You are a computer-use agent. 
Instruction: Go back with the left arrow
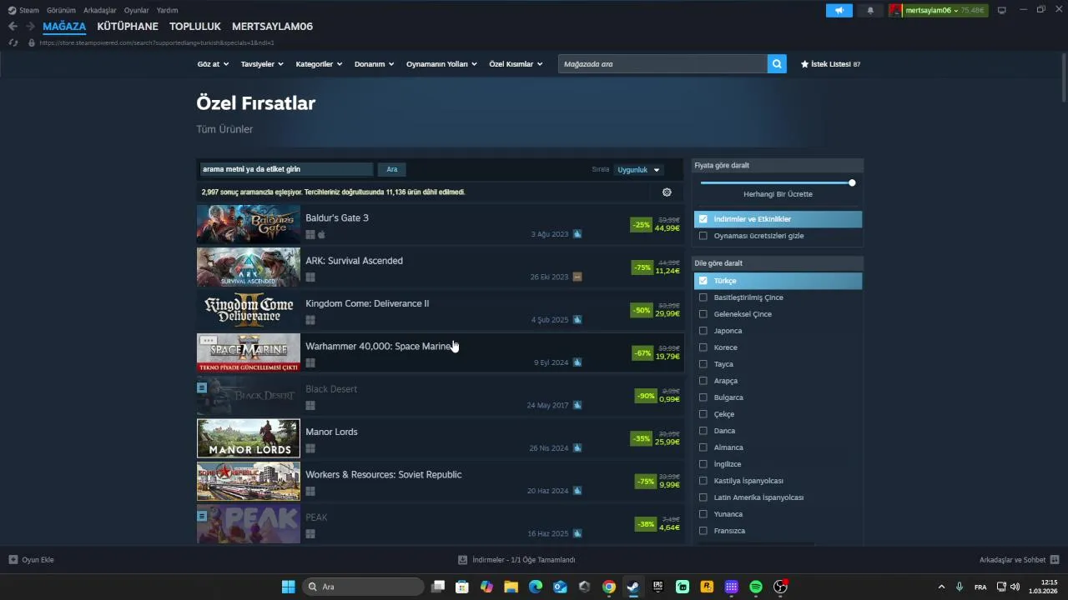pos(13,27)
